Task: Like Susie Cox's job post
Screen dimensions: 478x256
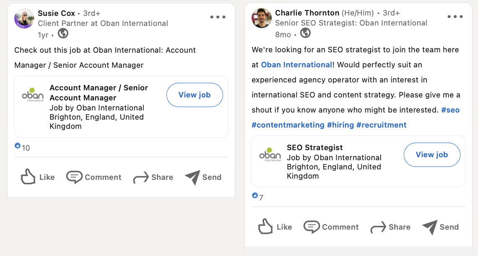Action: tap(38, 177)
